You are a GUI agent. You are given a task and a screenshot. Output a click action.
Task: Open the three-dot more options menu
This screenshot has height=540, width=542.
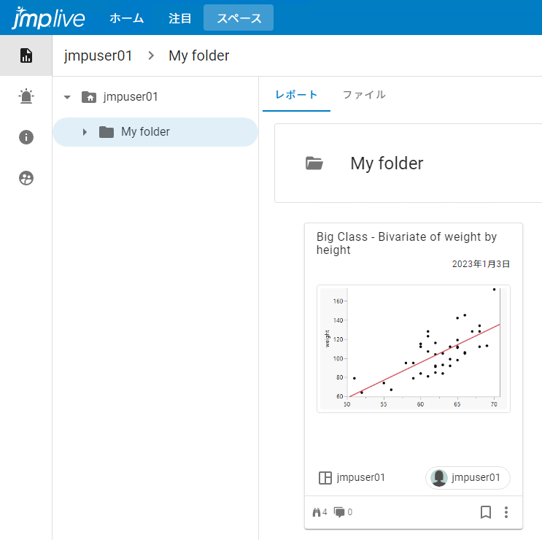pyautogui.click(x=506, y=512)
